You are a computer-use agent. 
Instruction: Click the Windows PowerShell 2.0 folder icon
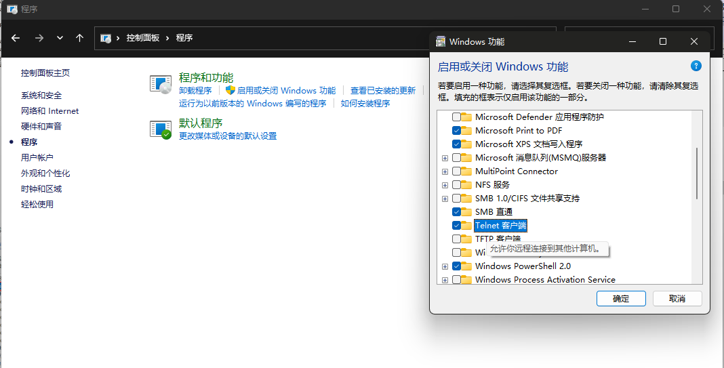[466, 266]
